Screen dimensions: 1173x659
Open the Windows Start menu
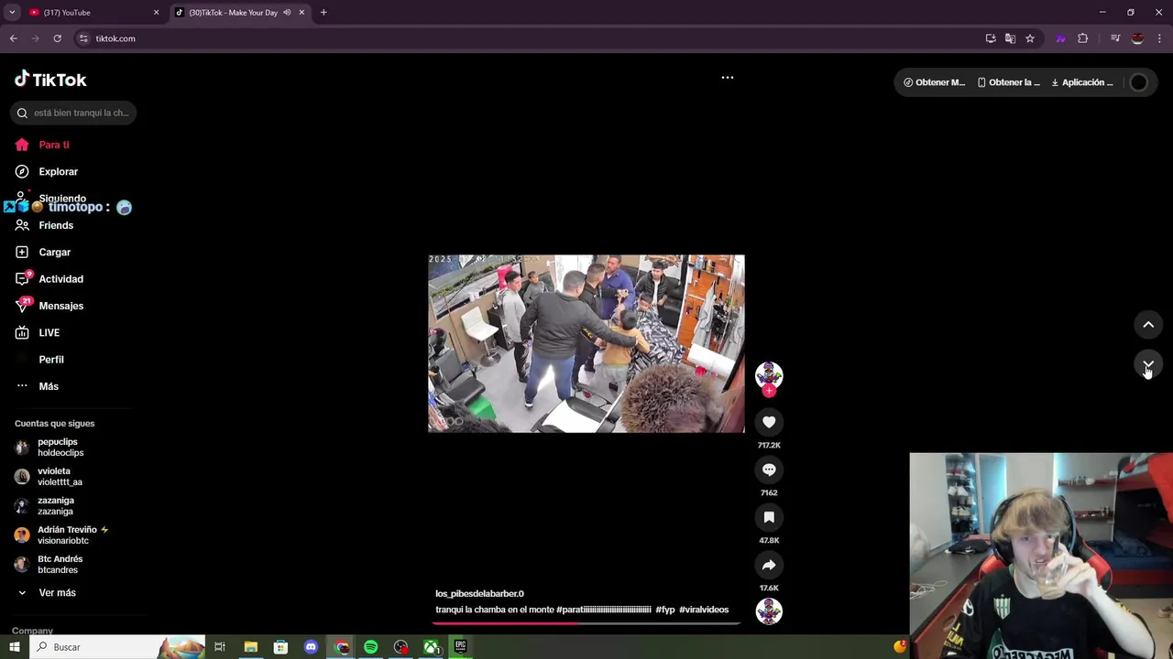coord(14,647)
